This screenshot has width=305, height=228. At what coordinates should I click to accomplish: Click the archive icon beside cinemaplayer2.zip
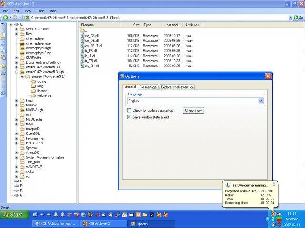(x=22, y=53)
